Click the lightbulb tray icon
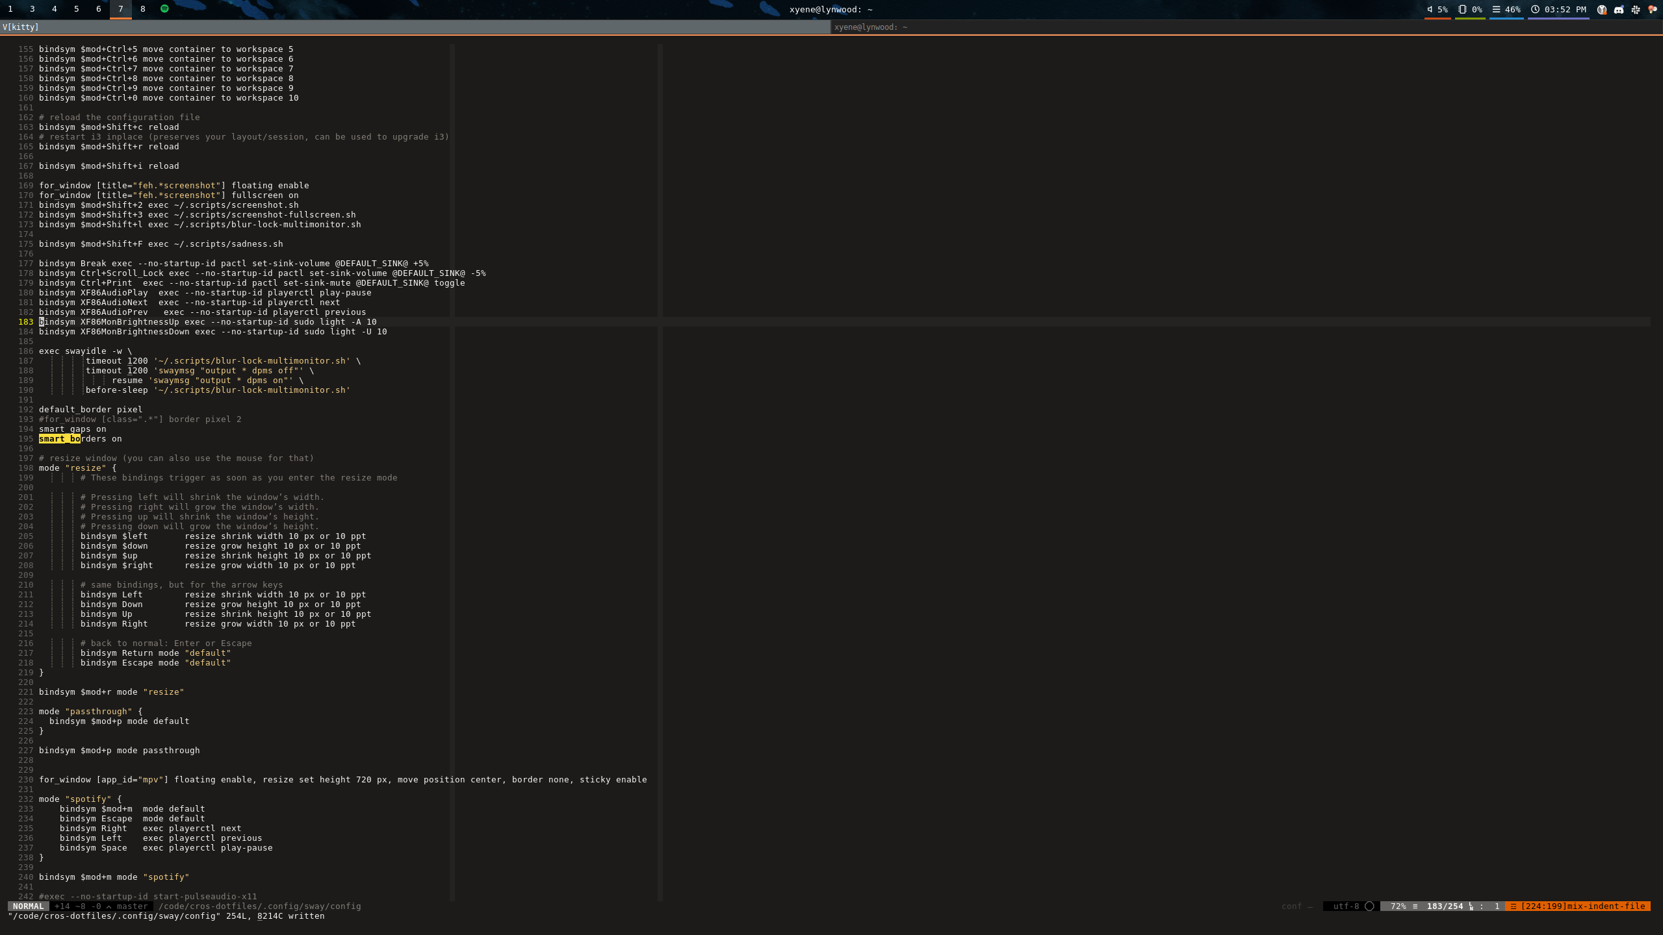 1653,10
